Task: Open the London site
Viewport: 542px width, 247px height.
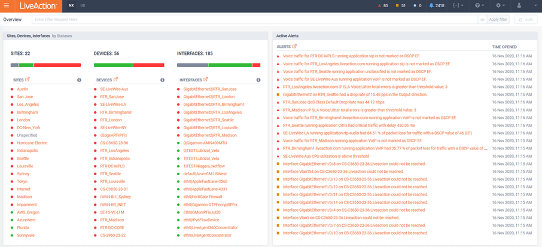Action: 23,120
